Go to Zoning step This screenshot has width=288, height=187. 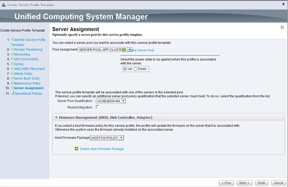18,64
